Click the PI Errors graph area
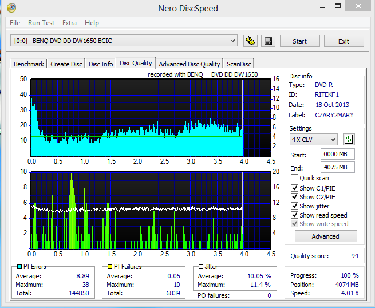375x308 pixels. tap(151, 118)
